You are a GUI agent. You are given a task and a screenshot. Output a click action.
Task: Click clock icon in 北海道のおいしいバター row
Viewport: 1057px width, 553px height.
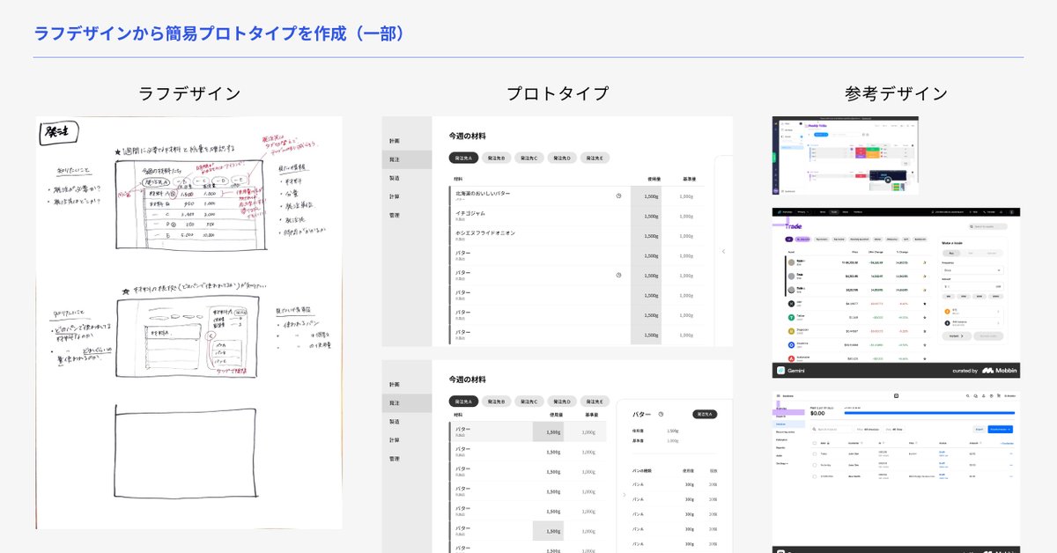tap(618, 195)
